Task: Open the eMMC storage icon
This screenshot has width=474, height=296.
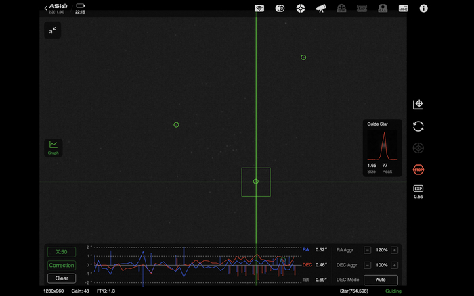Action: [x=403, y=9]
